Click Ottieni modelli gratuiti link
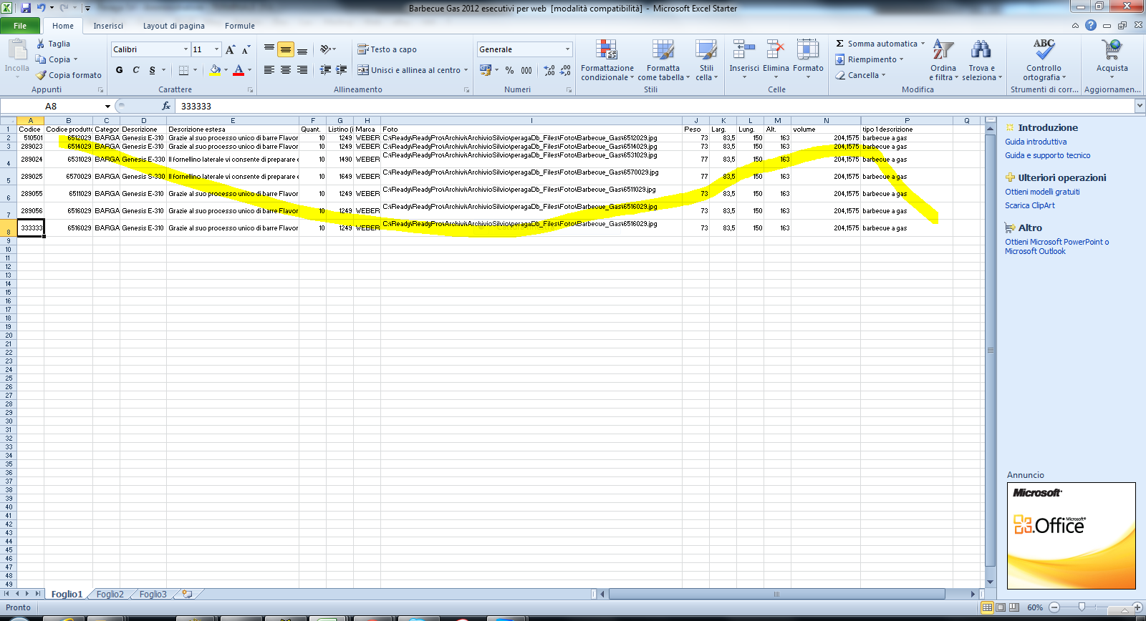 pos(1042,192)
